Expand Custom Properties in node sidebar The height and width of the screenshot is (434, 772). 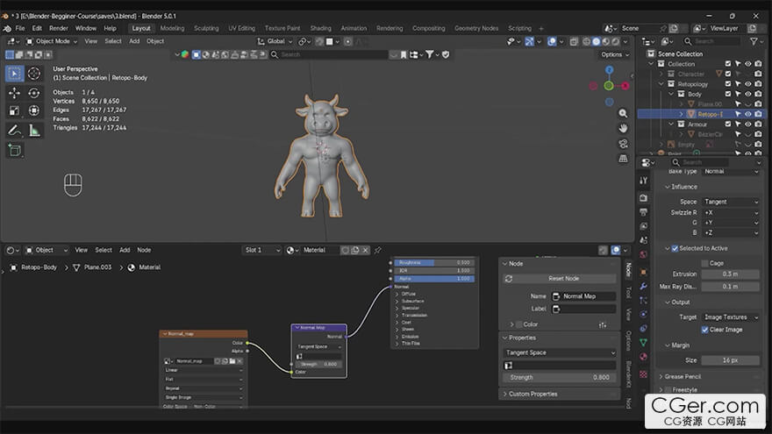click(x=533, y=395)
